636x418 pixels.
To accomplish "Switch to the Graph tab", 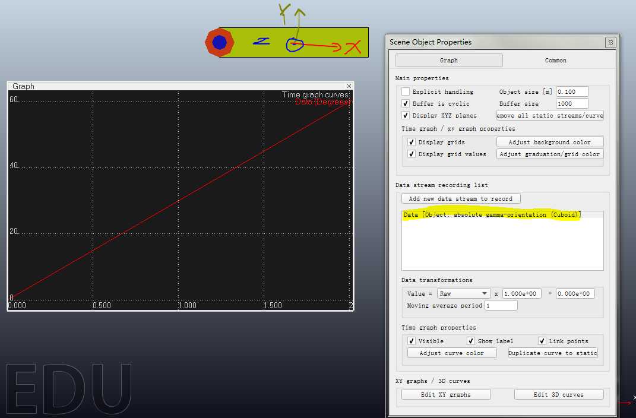I will click(x=448, y=60).
